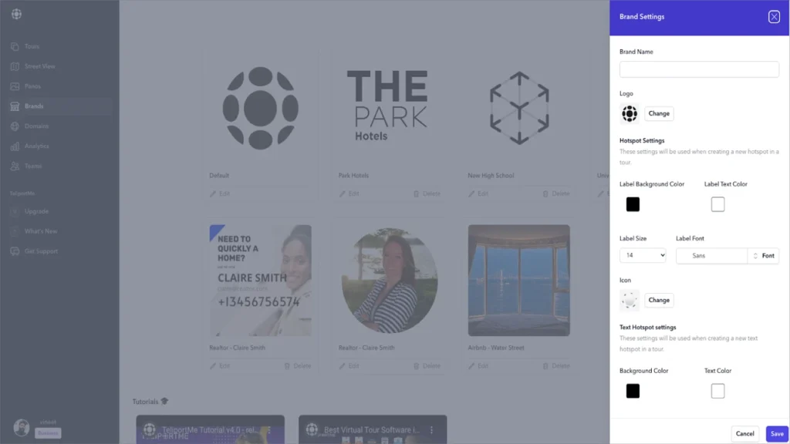This screenshot has width=790, height=444.
Task: Click the Teams people icon
Action: (x=15, y=166)
